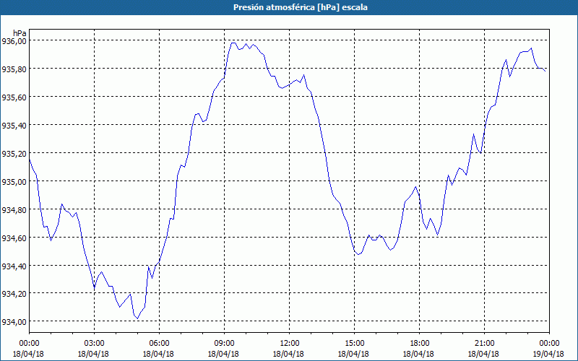Click the 934,00 y-axis value

tap(14, 322)
